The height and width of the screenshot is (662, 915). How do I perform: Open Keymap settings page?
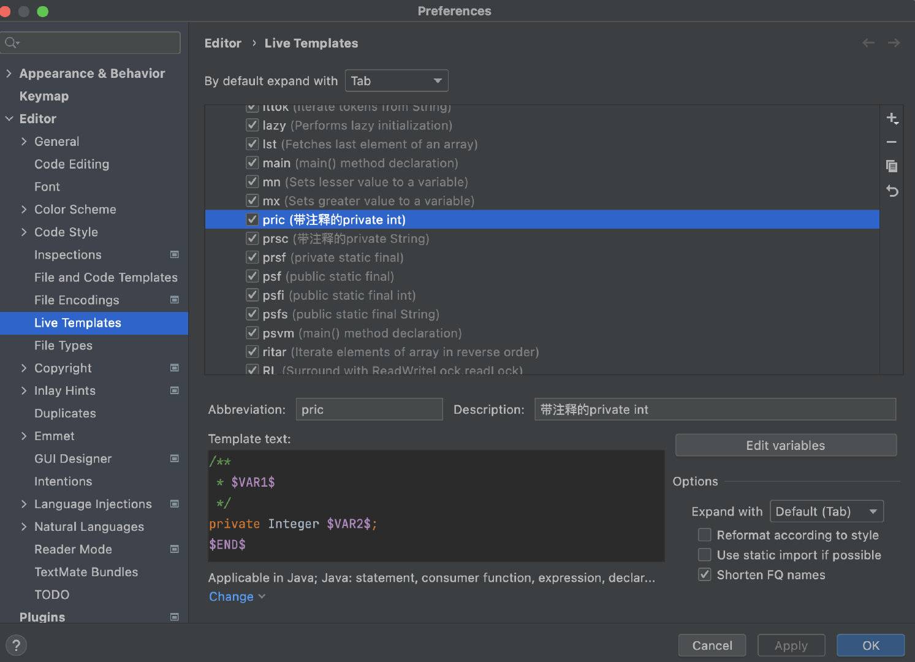click(44, 96)
